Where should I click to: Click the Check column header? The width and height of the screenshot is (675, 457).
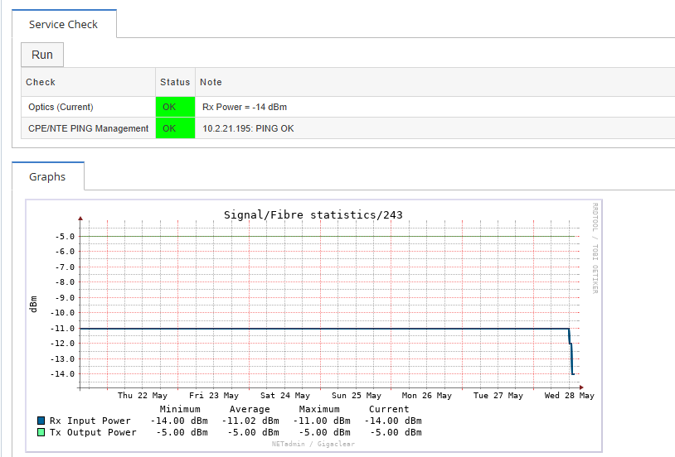tap(41, 82)
